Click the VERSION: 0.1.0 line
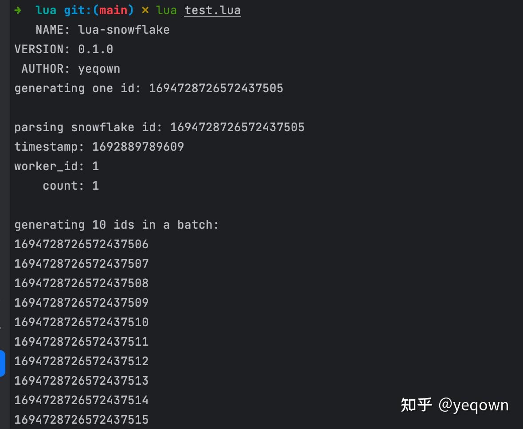Screen dimensions: 523x429 tap(63, 49)
